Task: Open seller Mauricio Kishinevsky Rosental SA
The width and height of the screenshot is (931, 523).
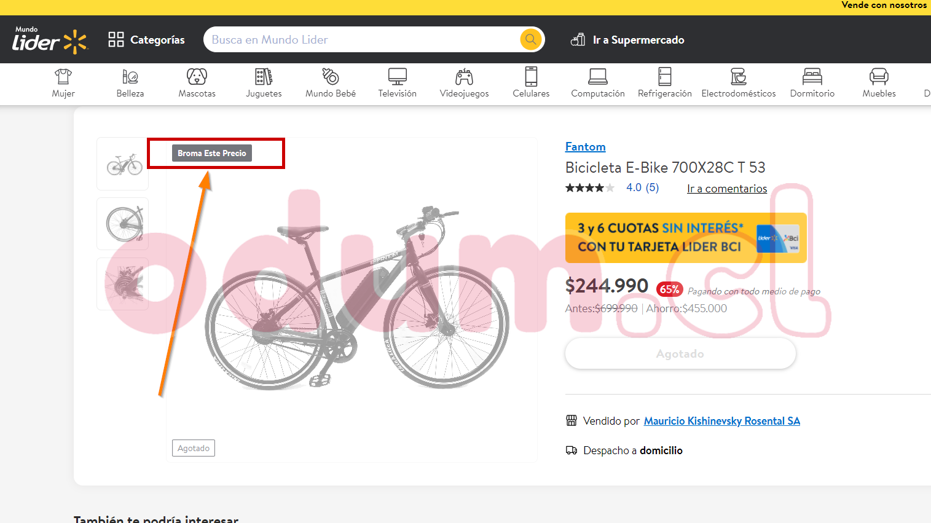Action: (x=722, y=421)
